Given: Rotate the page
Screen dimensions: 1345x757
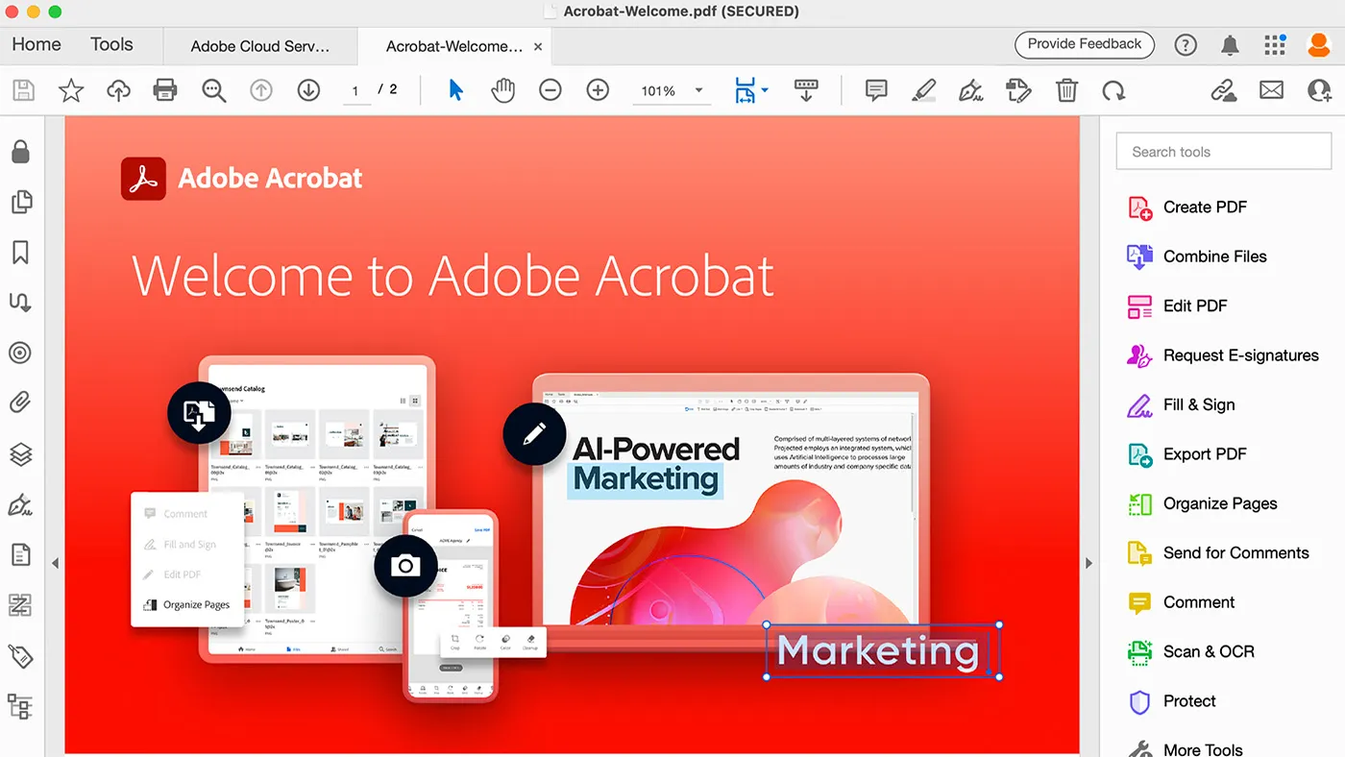Looking at the screenshot, I should tap(1113, 90).
